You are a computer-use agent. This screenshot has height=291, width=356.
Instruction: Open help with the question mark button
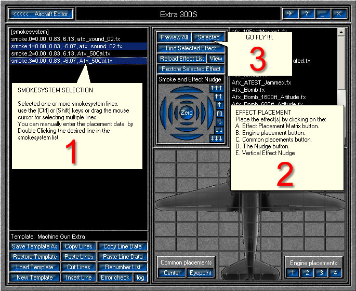click(306, 14)
